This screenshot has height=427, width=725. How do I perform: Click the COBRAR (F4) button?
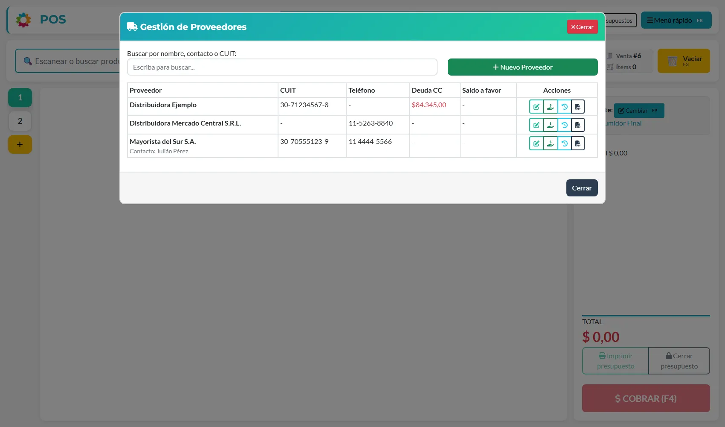pyautogui.click(x=646, y=398)
